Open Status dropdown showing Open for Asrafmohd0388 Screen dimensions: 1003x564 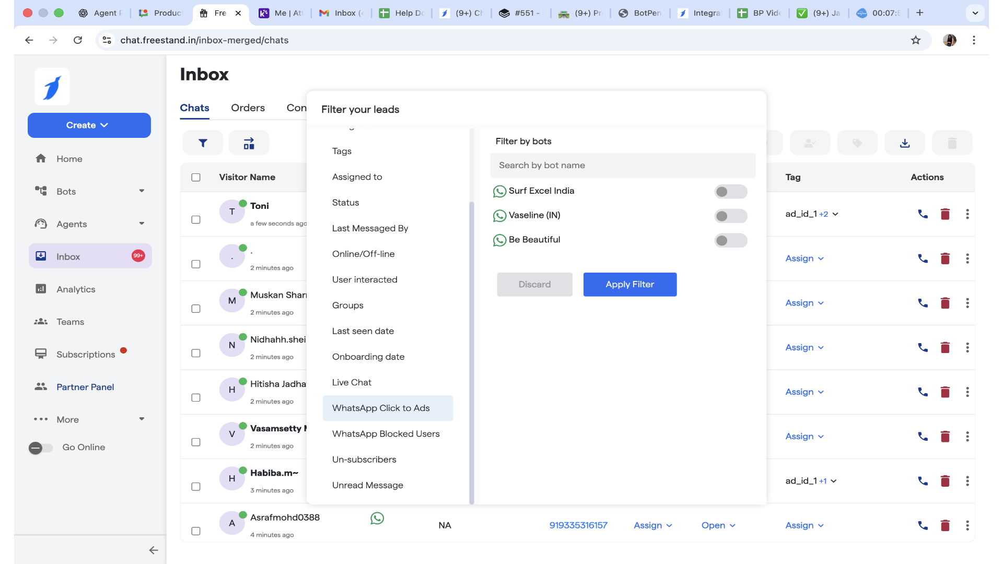[x=718, y=525]
